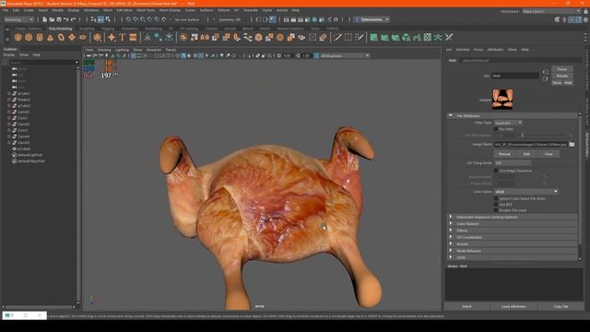The image size is (590, 332).
Task: Open the UV Tiling Mode dropdown
Action: coord(513,163)
